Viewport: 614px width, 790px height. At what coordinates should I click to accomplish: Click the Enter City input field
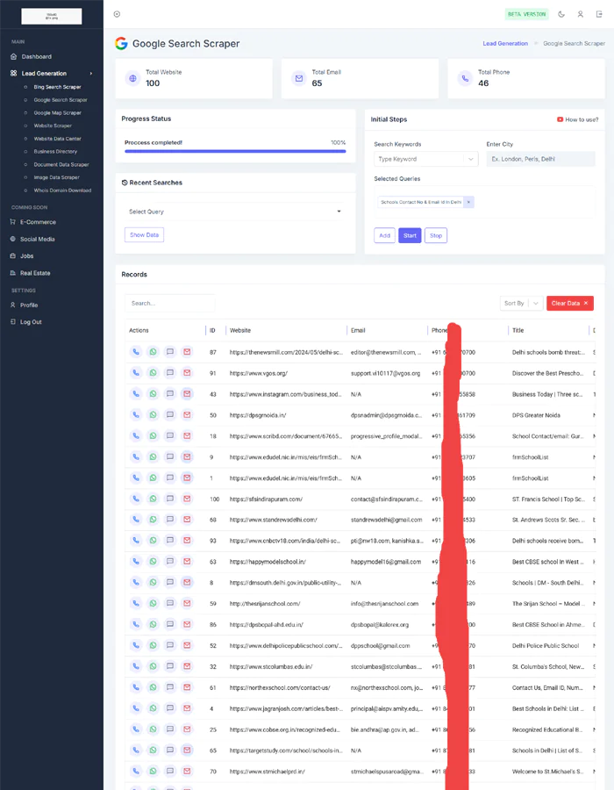pyautogui.click(x=540, y=159)
